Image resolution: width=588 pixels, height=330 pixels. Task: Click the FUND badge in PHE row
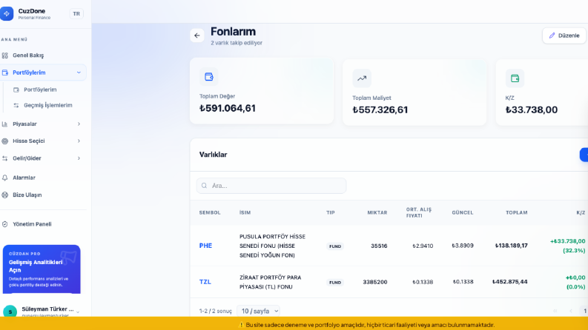coord(335,246)
